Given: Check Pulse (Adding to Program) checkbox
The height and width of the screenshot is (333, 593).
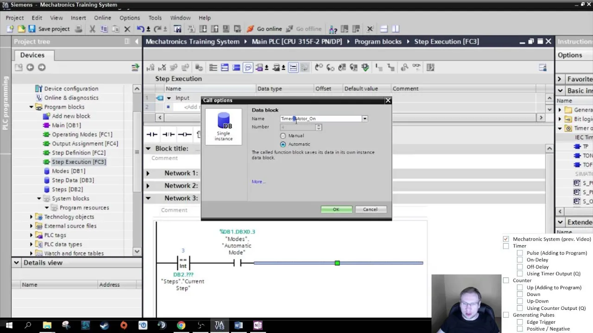Looking at the screenshot, I should (x=520, y=253).
